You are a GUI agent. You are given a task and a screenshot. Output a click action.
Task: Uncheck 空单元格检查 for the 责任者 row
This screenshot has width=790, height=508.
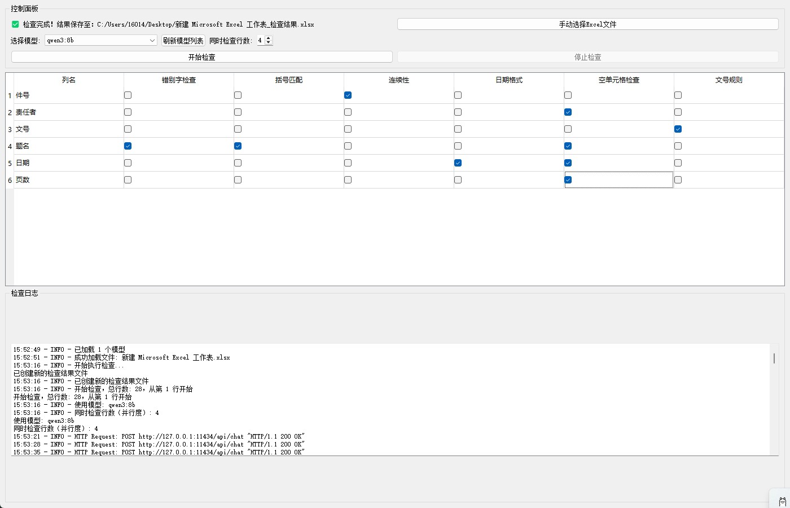(568, 112)
